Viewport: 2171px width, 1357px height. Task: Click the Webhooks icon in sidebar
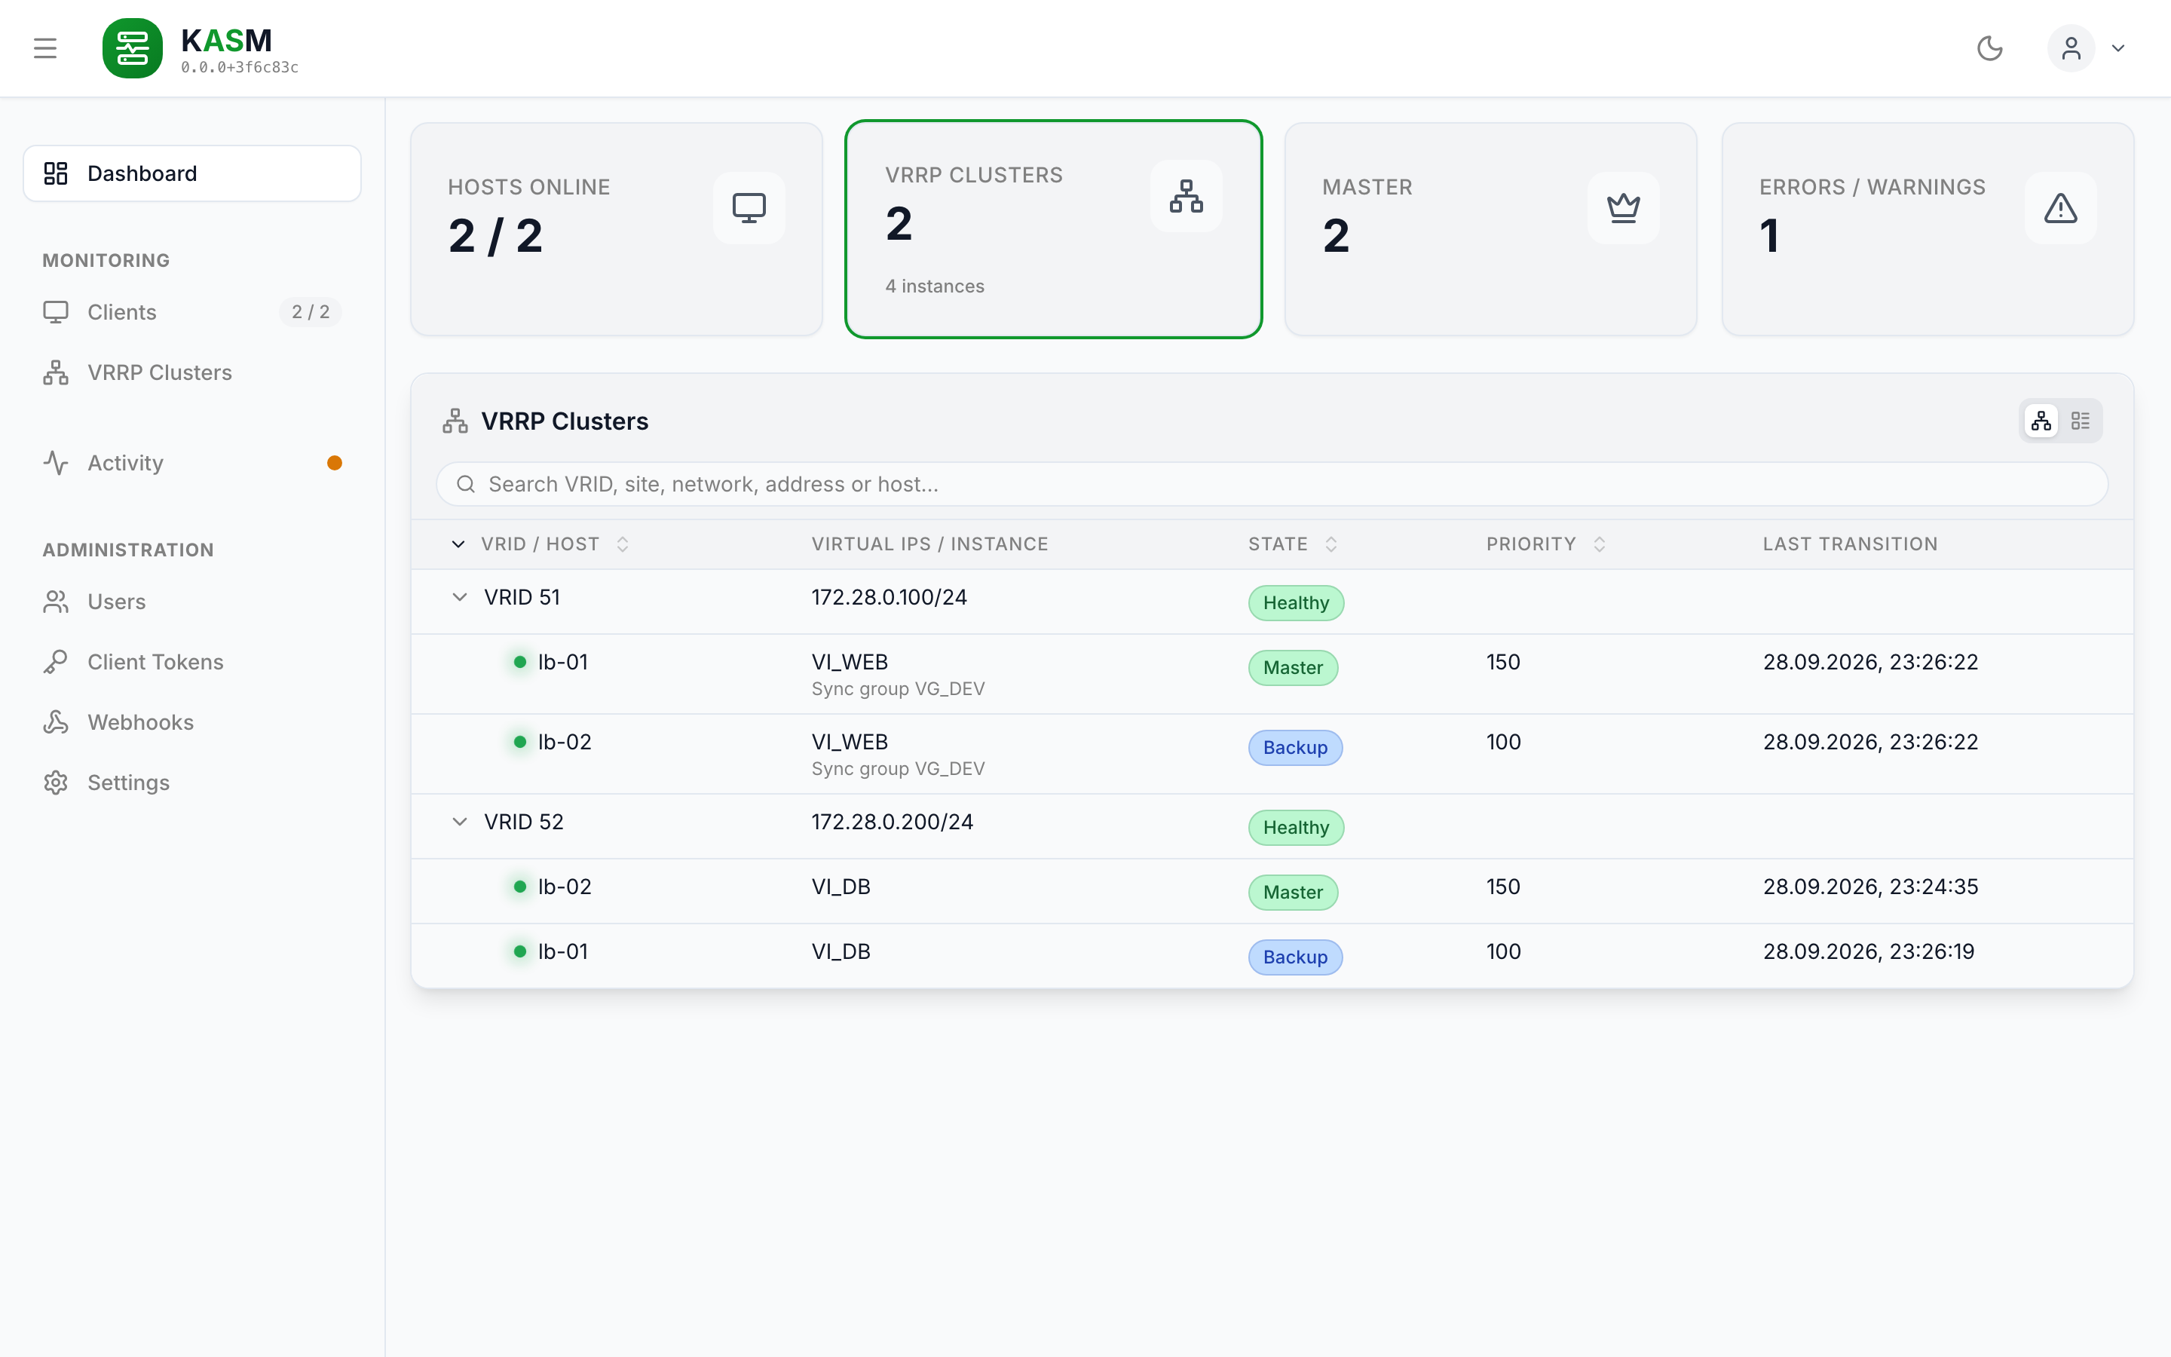tap(56, 722)
